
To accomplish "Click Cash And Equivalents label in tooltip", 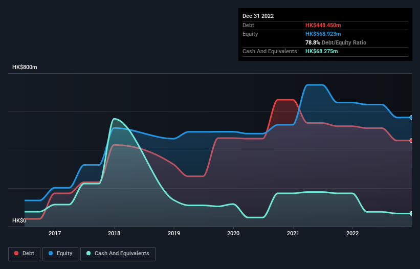I will click(x=270, y=51).
